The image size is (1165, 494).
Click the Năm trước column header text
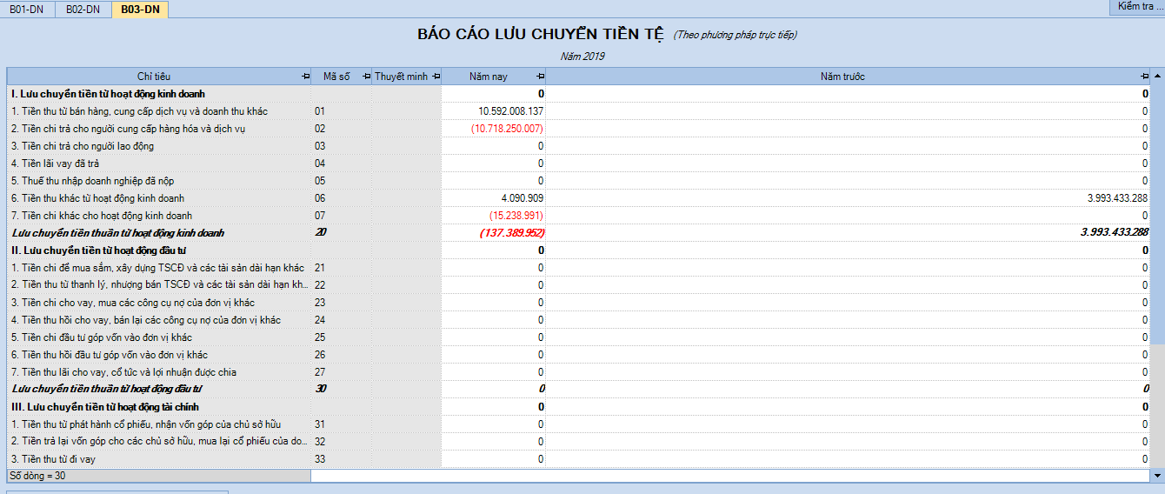click(842, 77)
